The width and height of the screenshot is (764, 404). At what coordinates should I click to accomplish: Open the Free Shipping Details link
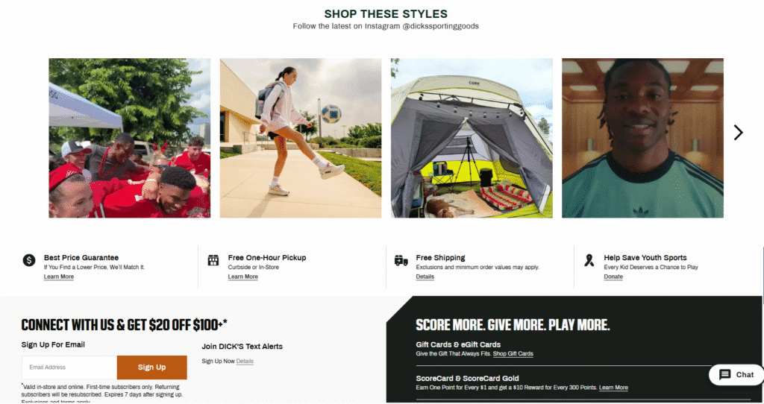coord(425,277)
